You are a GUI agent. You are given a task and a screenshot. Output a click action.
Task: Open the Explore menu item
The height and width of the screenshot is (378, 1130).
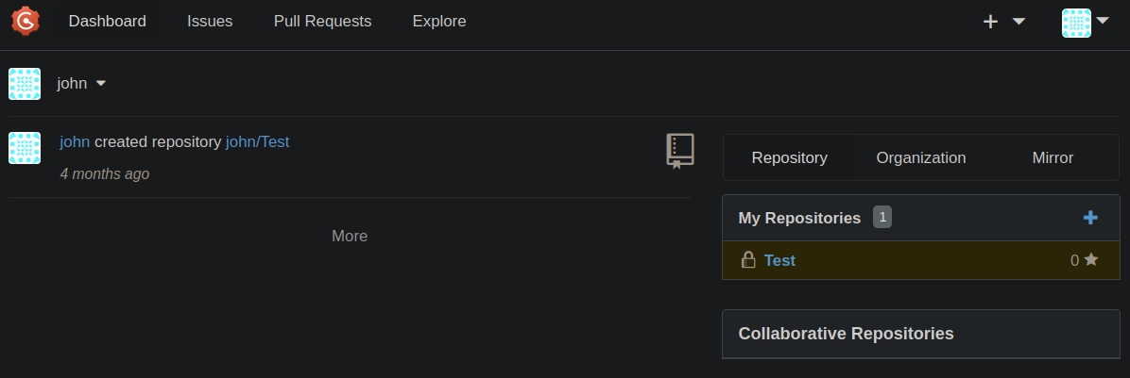[x=438, y=21]
